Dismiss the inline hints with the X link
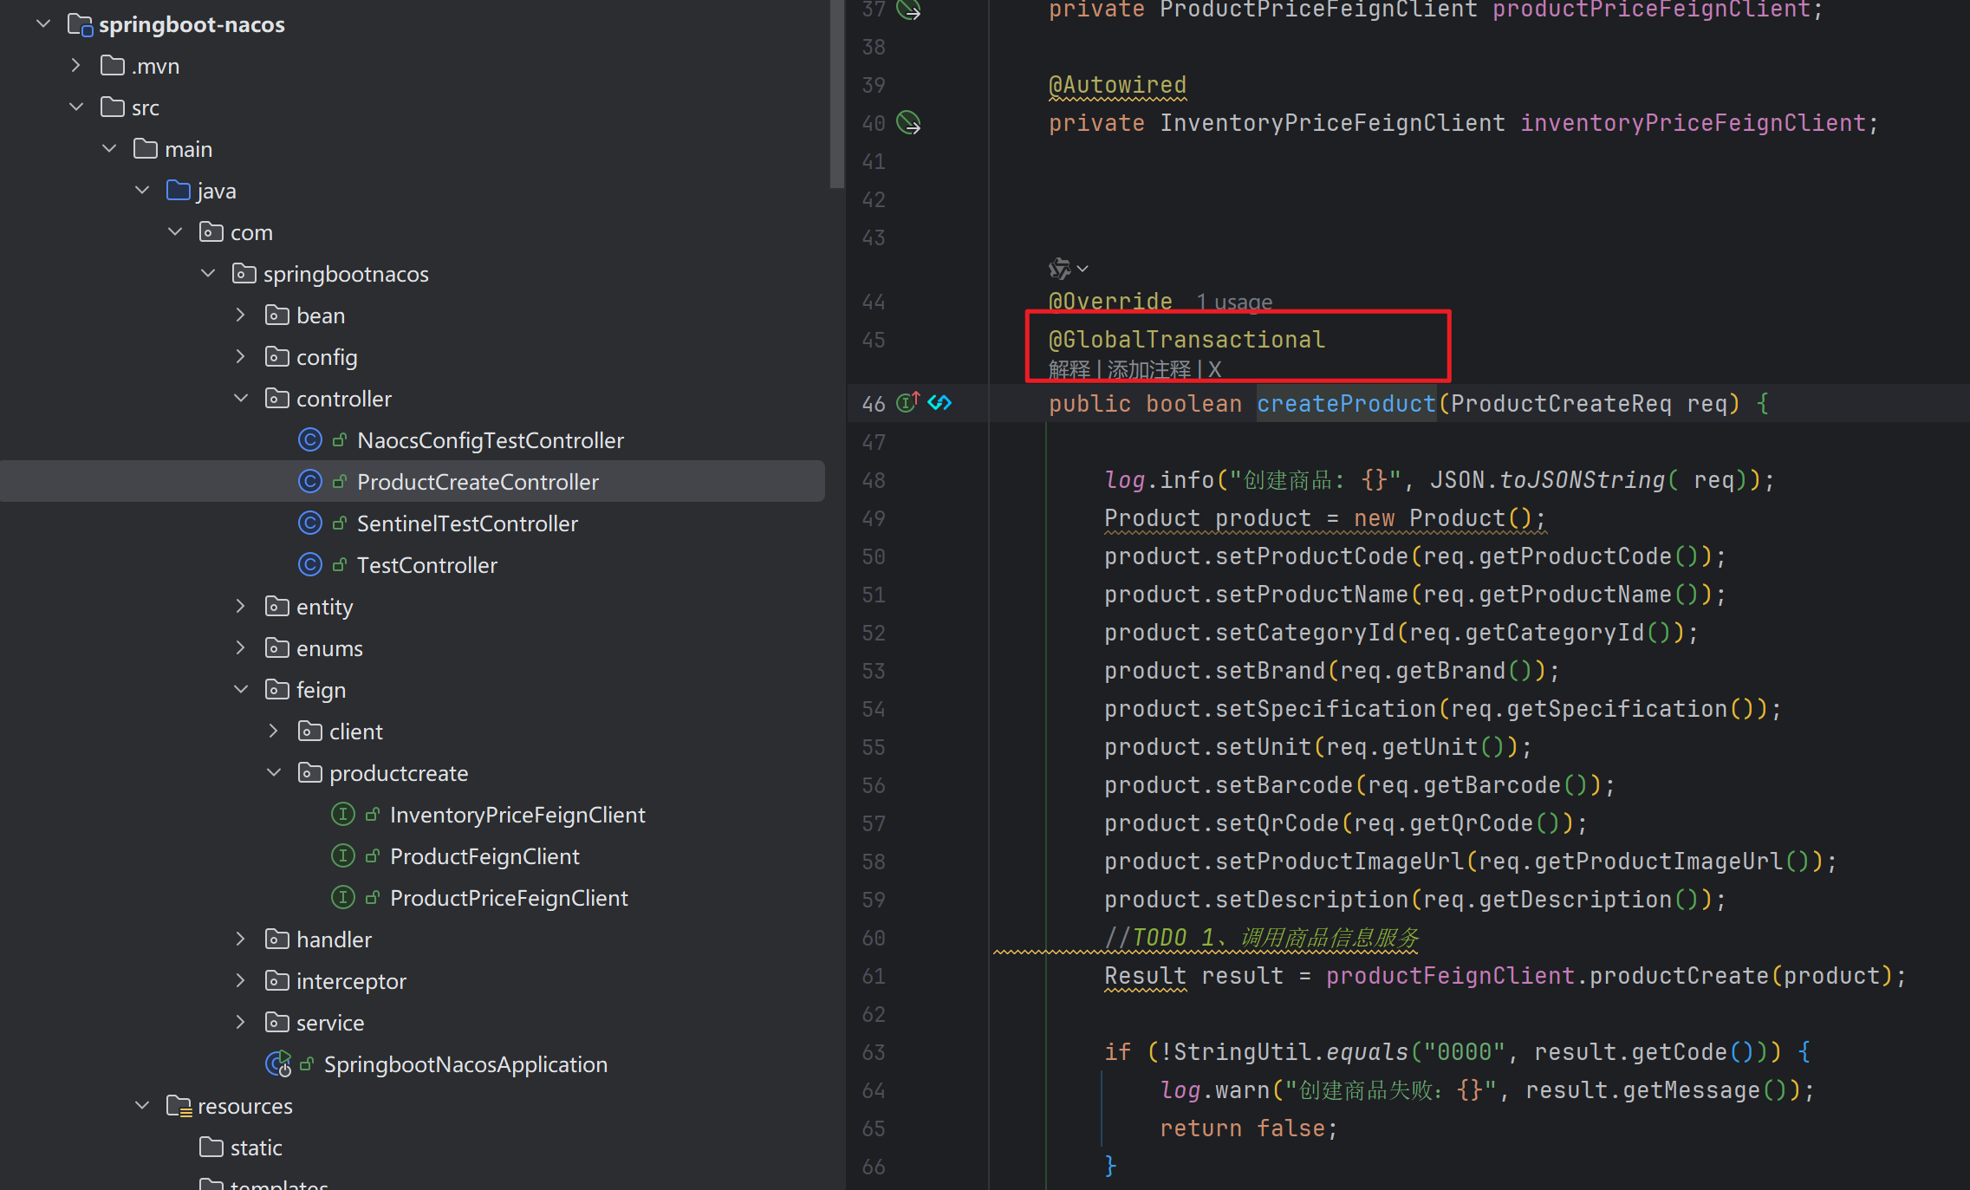The height and width of the screenshot is (1190, 1970). coord(1214,370)
